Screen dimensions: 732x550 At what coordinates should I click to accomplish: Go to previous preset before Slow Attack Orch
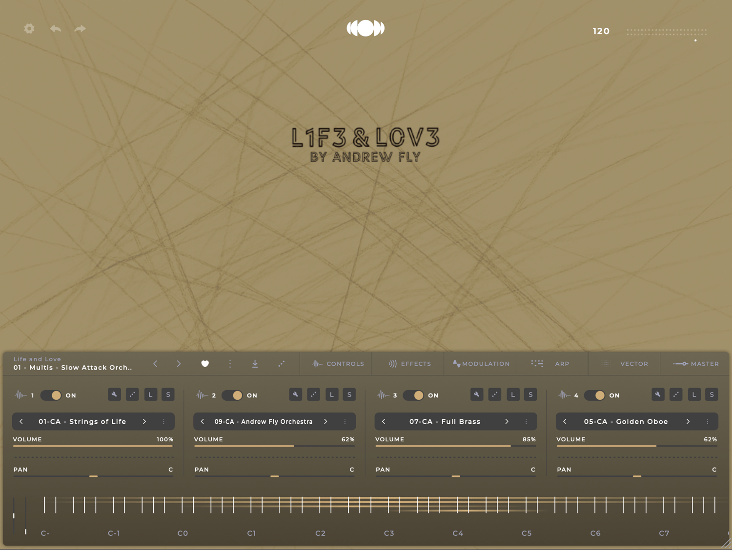coord(155,364)
